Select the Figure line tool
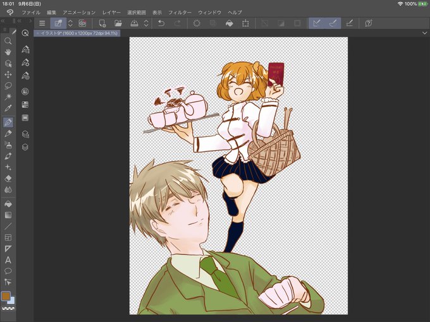Viewport: 430px width, 322px height. pyautogui.click(x=8, y=227)
